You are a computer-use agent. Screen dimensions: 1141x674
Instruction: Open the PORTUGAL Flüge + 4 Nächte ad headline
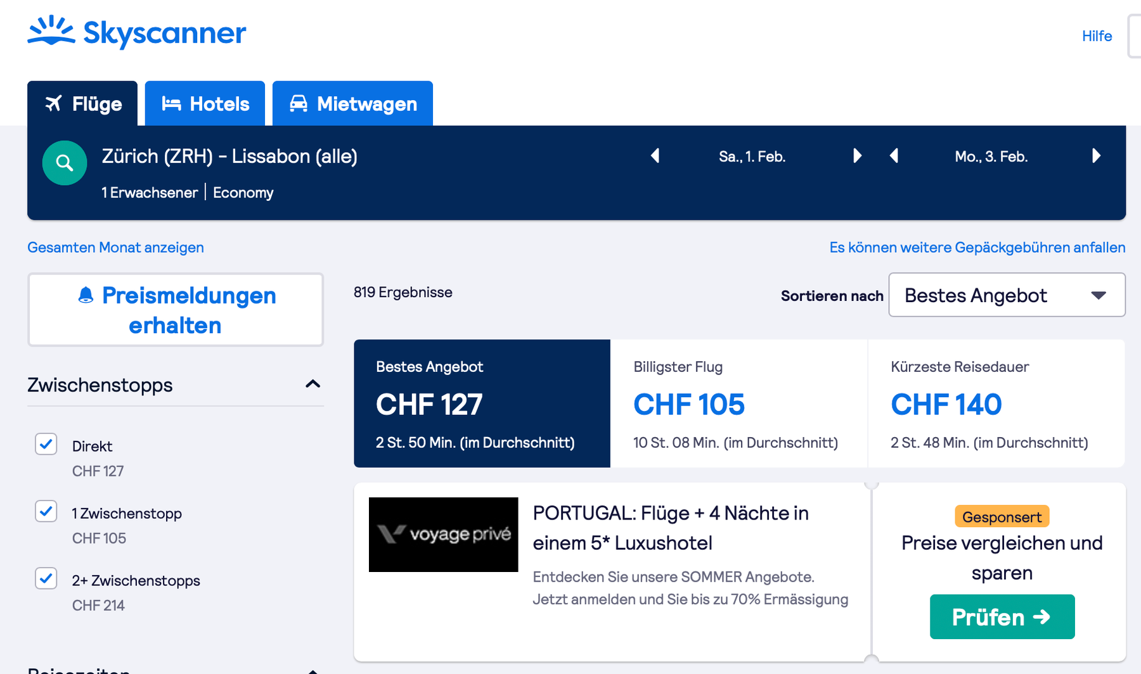click(x=671, y=528)
